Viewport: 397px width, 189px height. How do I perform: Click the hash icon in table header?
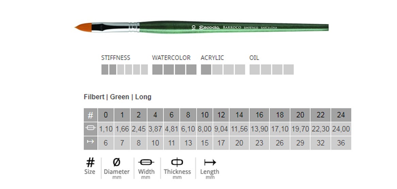pos(90,115)
